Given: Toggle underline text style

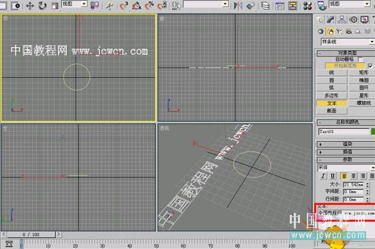Looking at the screenshot, I should 333,176.
